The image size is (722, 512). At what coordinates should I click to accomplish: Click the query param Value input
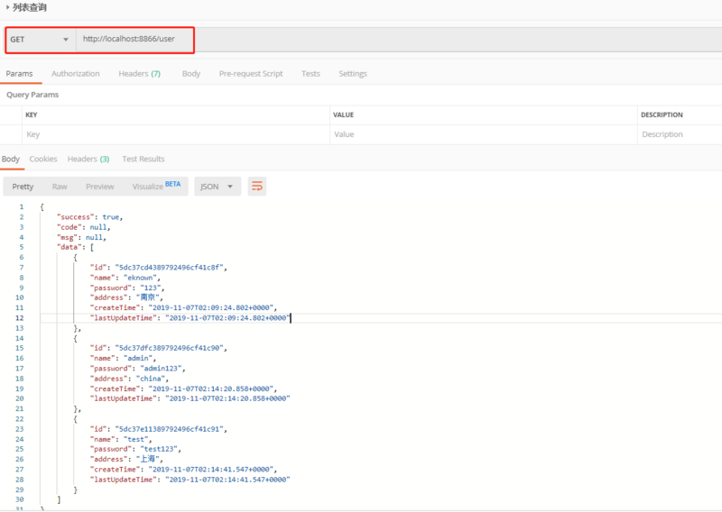tap(484, 134)
